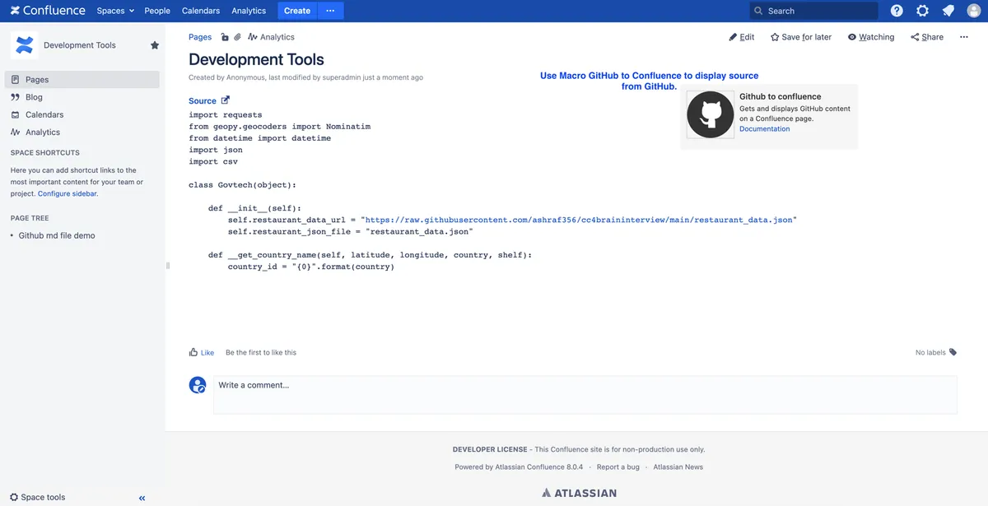This screenshot has height=506, width=988.
Task: Toggle the Watching eye button
Action: point(871,37)
